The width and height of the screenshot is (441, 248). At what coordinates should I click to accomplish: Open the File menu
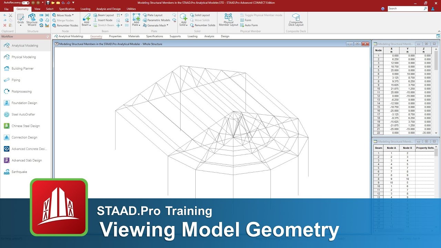pos(7,9)
